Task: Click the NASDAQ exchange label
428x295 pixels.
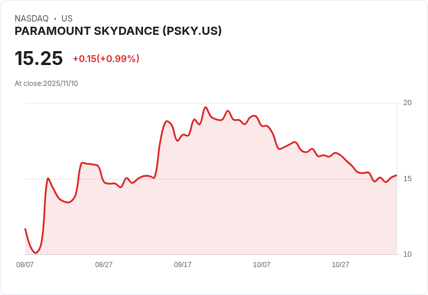Action: click(x=31, y=19)
